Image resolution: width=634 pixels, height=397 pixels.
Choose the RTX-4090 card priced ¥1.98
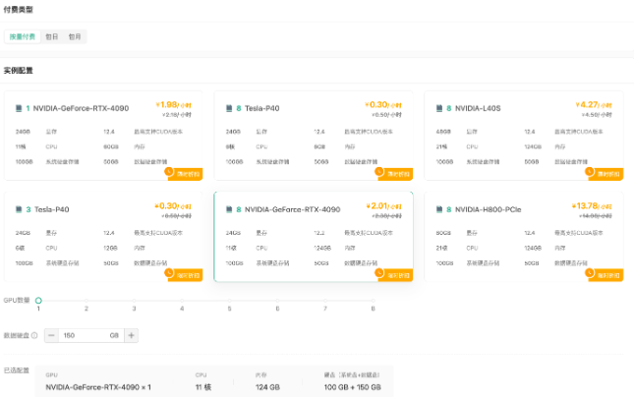point(103,136)
